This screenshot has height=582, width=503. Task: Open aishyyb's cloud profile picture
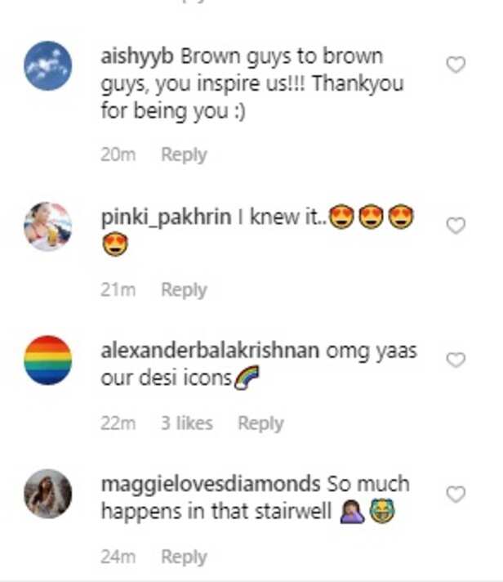48,65
